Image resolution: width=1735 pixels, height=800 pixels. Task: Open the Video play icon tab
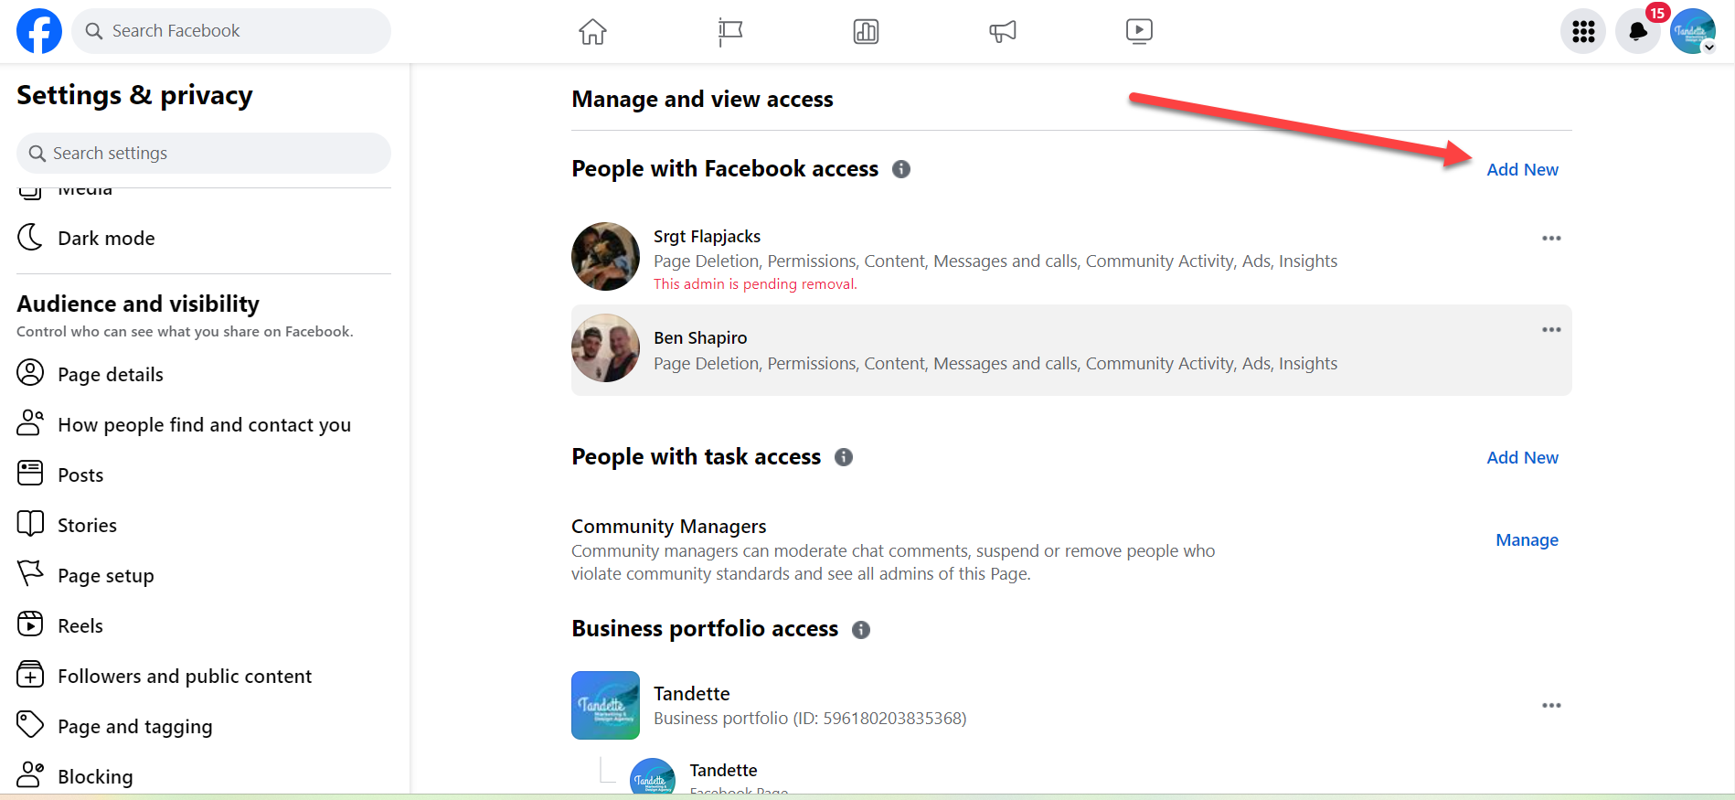coord(1139,31)
